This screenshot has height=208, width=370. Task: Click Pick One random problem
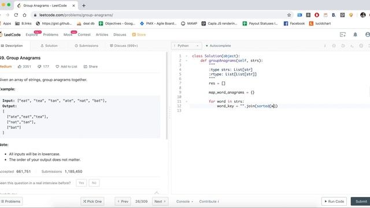(x=92, y=202)
